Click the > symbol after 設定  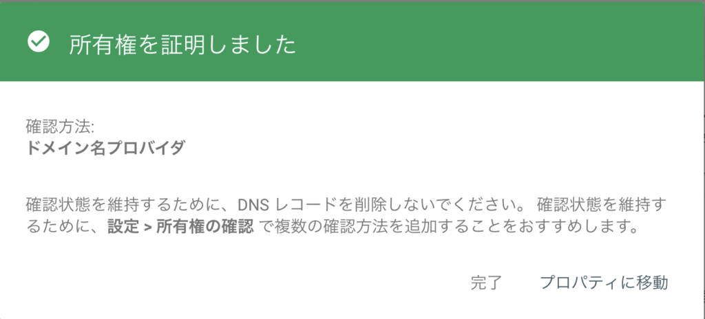click(148, 228)
